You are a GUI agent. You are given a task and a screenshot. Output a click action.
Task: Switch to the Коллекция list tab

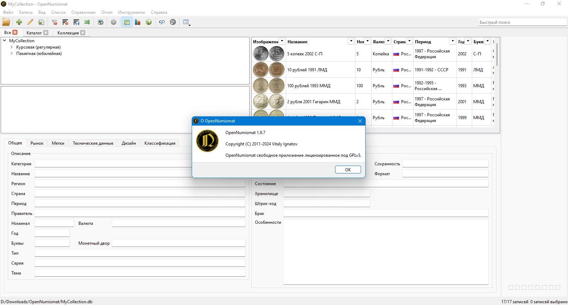(68, 33)
